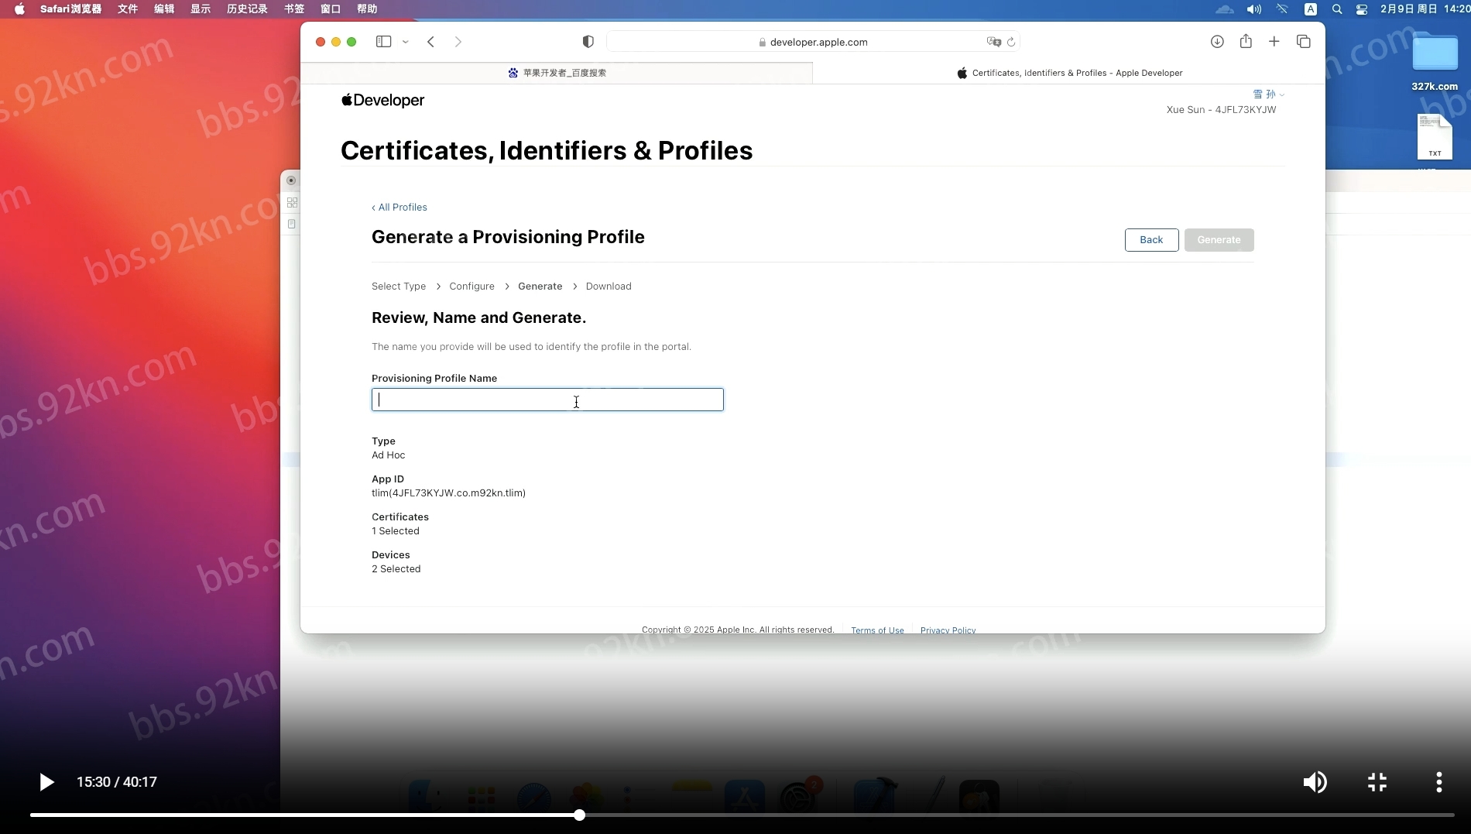Click the Back button
Viewport: 1471px width, 834px height.
tap(1151, 240)
